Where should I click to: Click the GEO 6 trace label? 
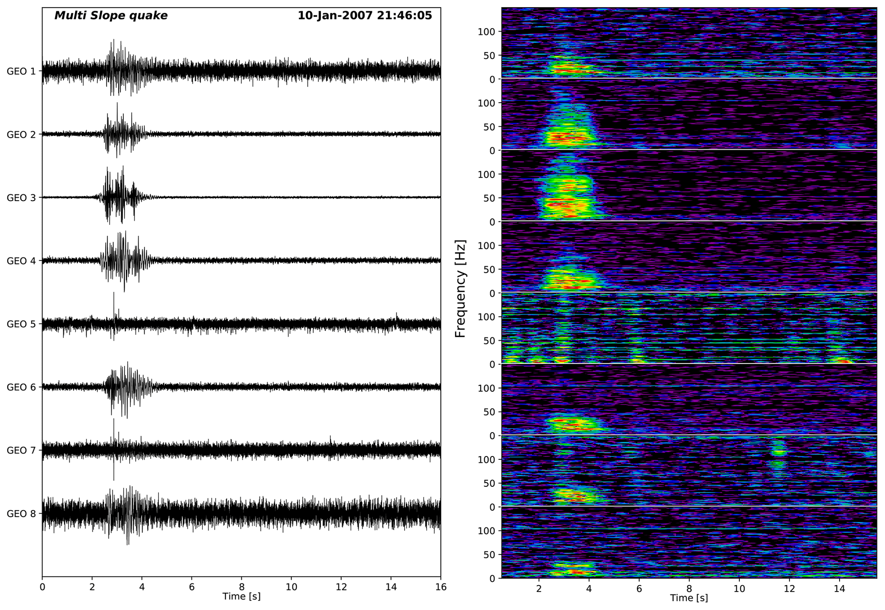pos(21,387)
